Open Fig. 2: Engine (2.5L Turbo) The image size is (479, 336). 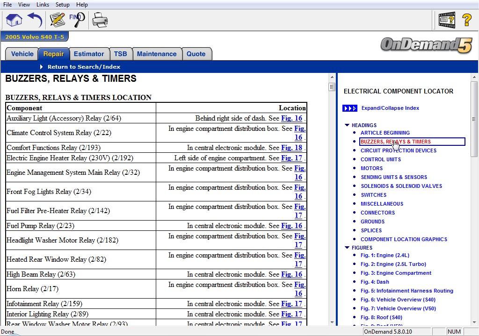(x=393, y=264)
